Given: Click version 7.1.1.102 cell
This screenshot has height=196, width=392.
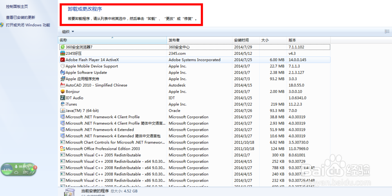Looking at the screenshot, I should pyautogui.click(x=297, y=47).
